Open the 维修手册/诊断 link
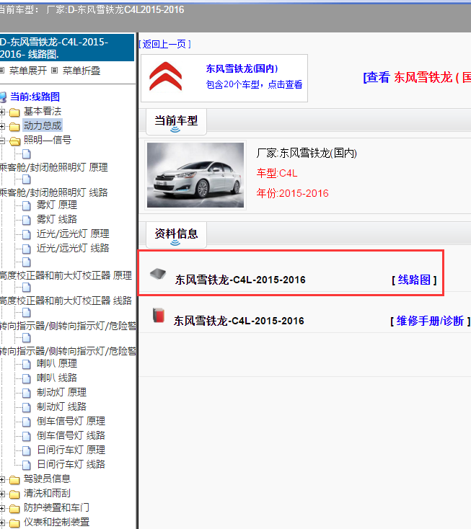This screenshot has width=471, height=529. pos(430,321)
